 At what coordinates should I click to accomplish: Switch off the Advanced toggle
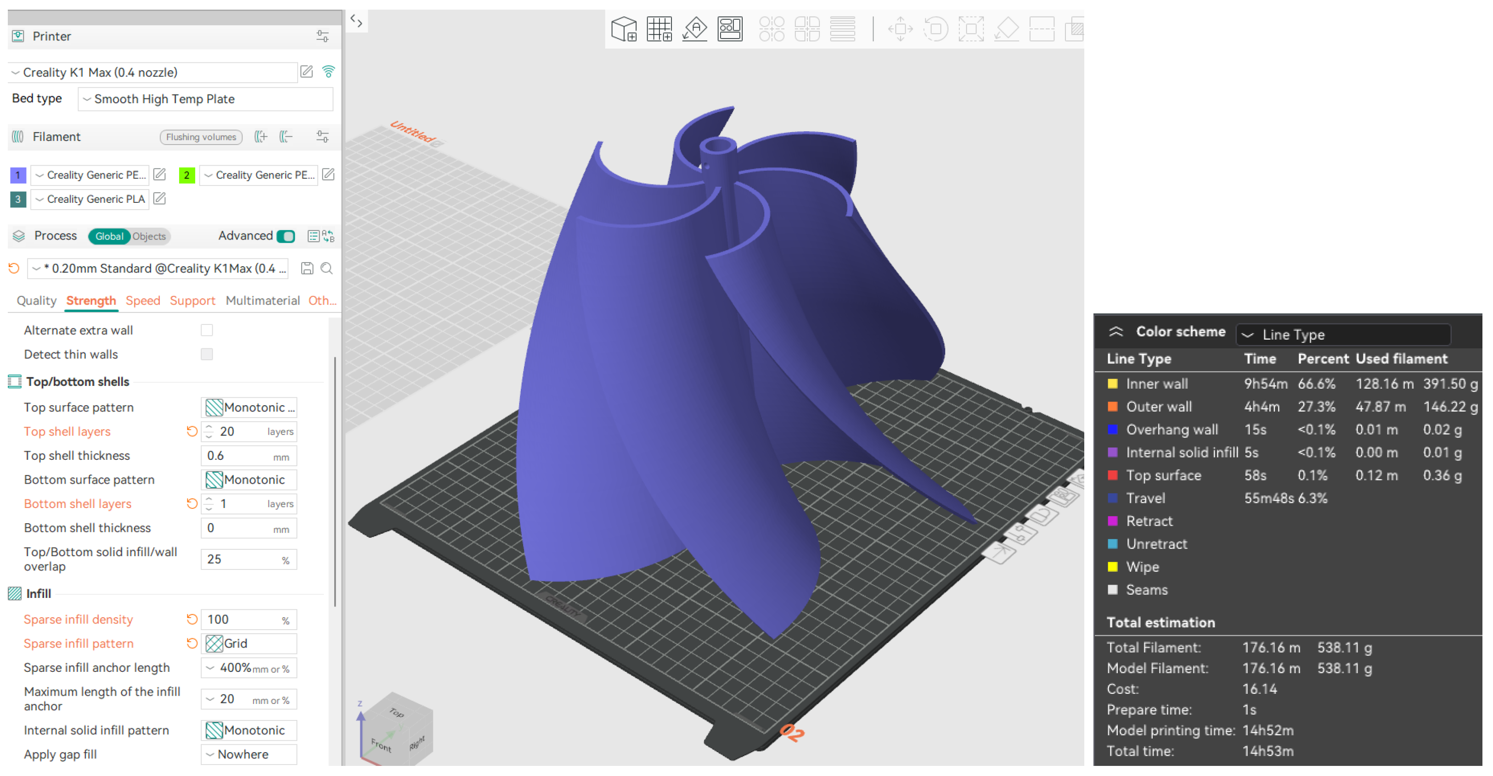point(286,236)
